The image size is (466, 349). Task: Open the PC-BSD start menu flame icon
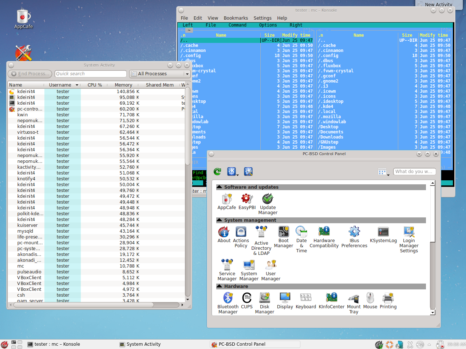(x=4, y=344)
